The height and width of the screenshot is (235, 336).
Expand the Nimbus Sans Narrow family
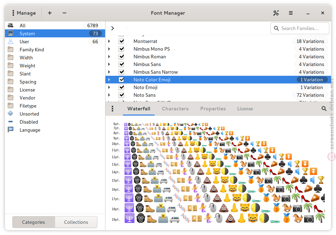[x=109, y=72]
